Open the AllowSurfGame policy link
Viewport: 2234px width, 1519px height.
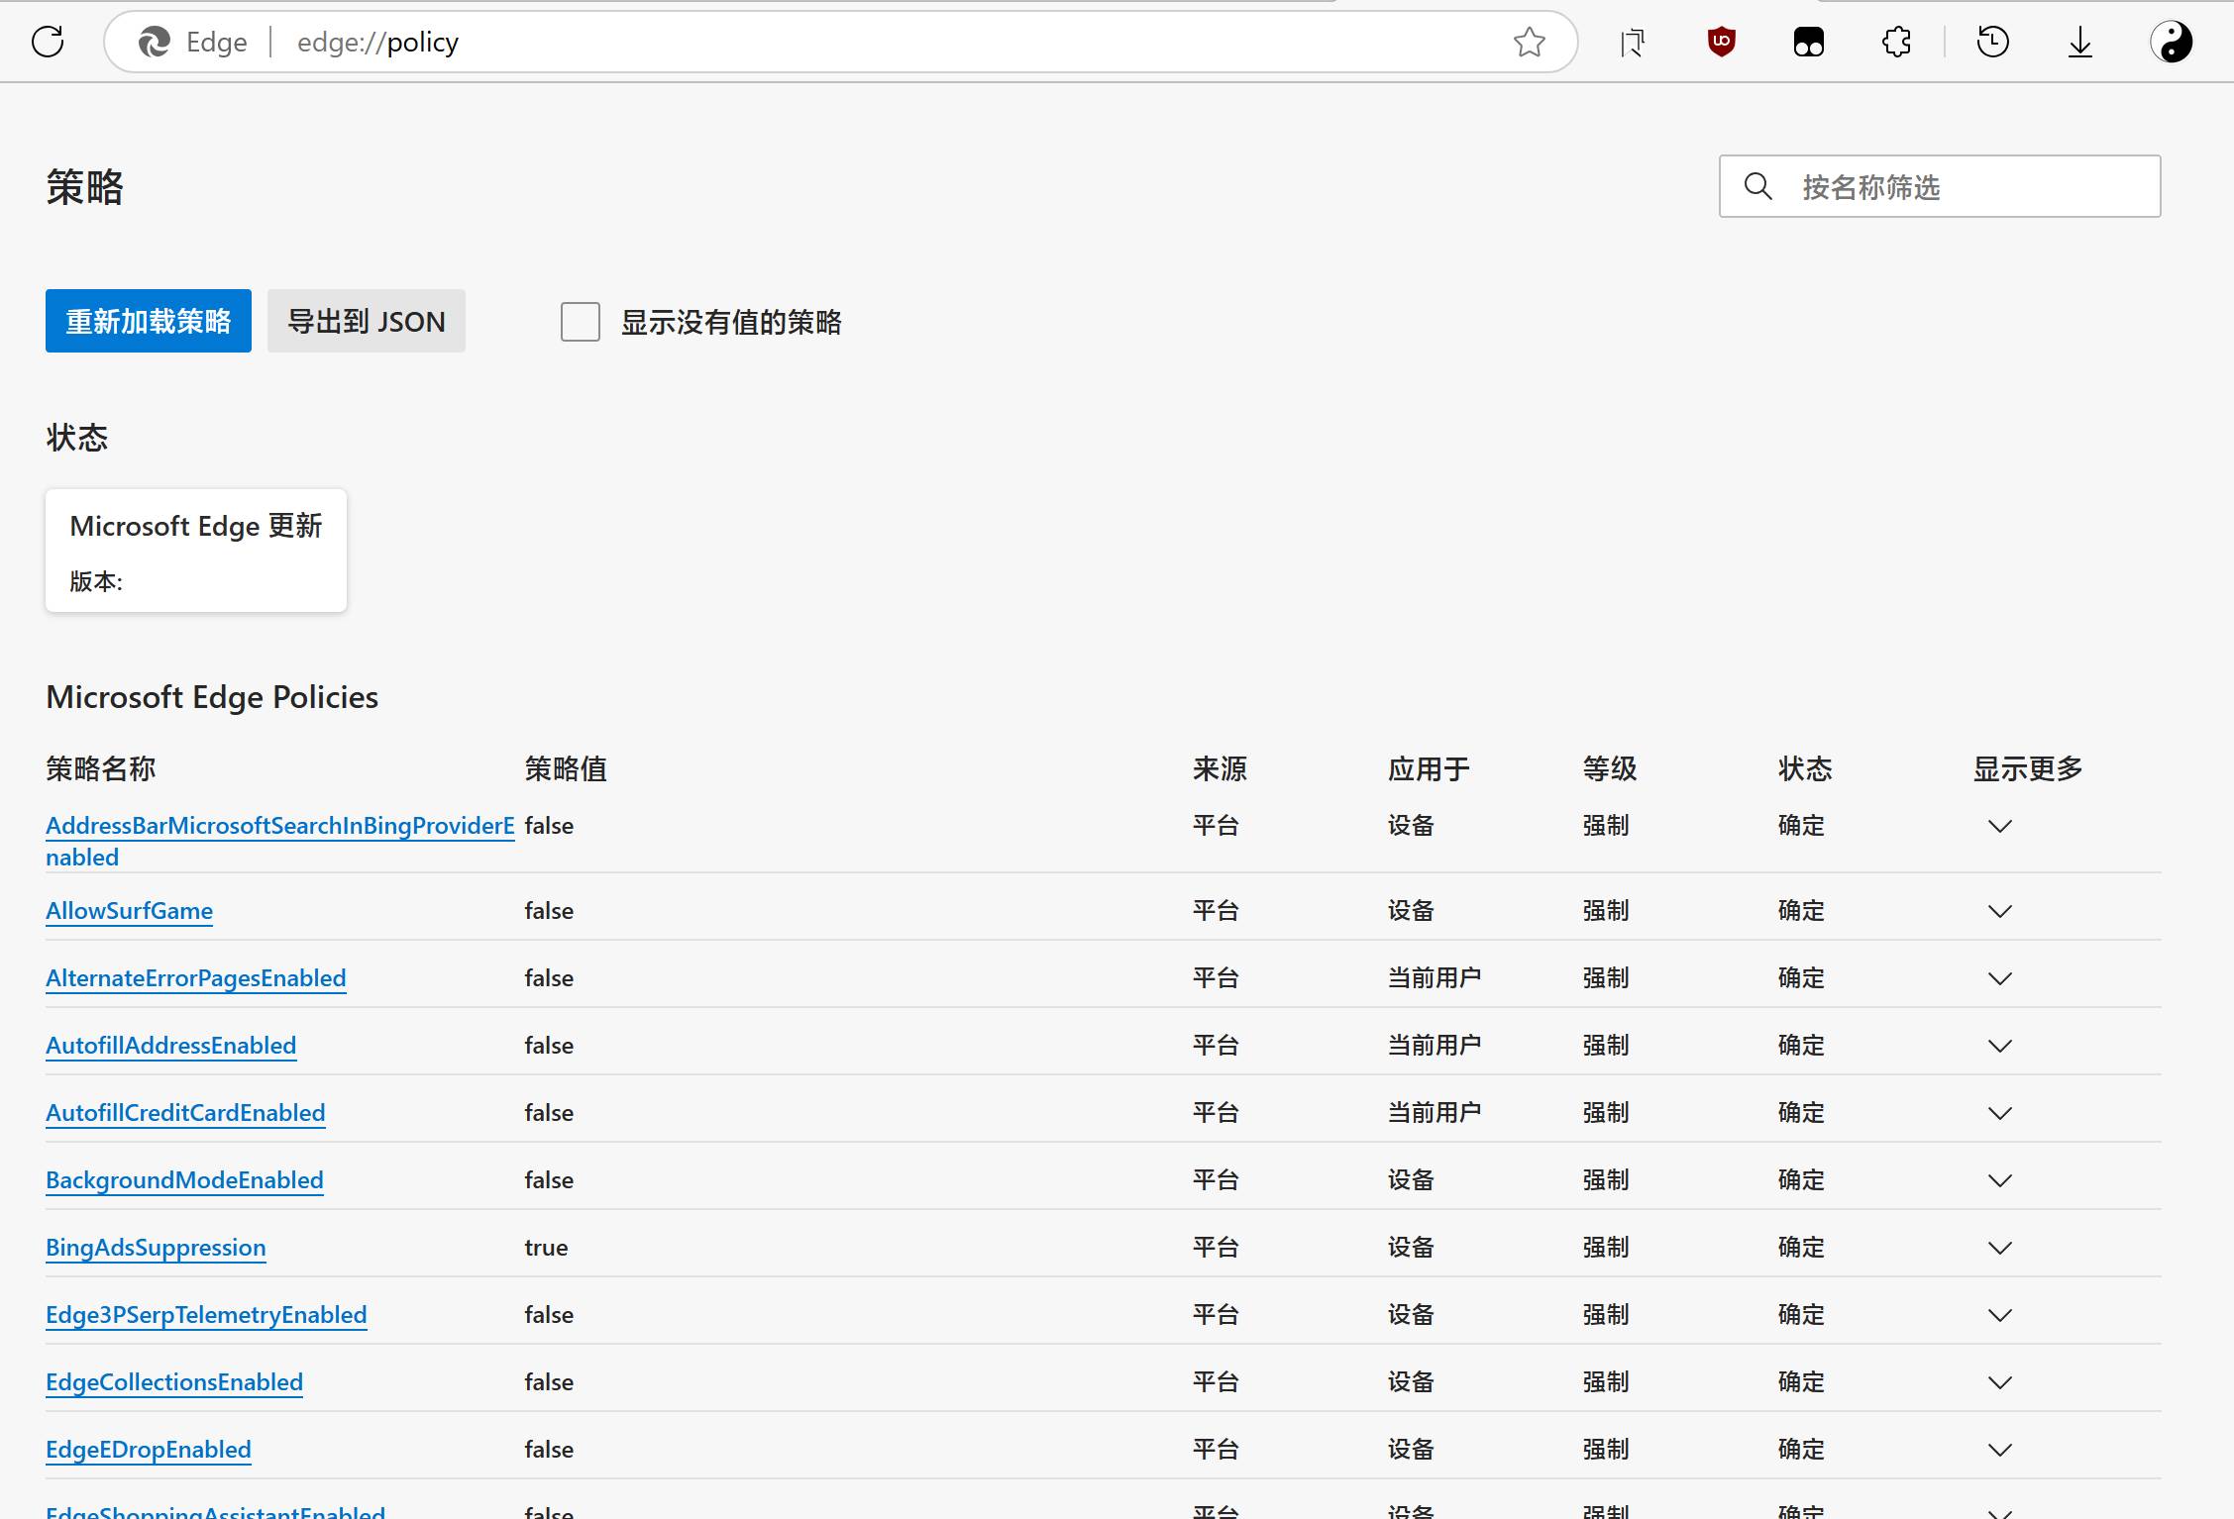[129, 910]
